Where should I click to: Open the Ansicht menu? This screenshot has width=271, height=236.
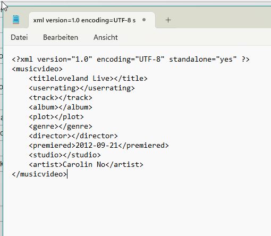(106, 38)
